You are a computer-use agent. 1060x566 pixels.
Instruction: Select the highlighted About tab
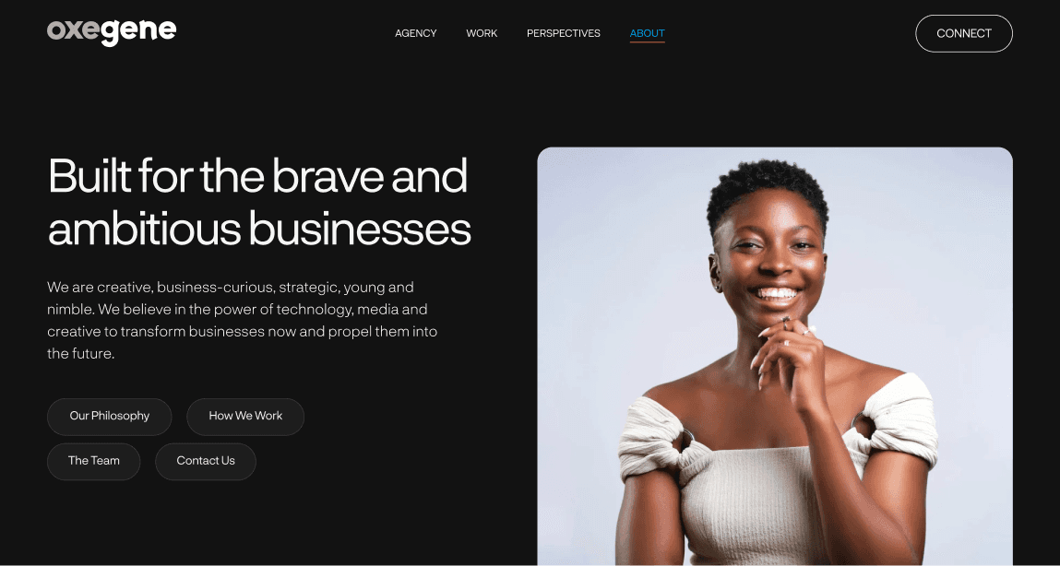coord(647,33)
